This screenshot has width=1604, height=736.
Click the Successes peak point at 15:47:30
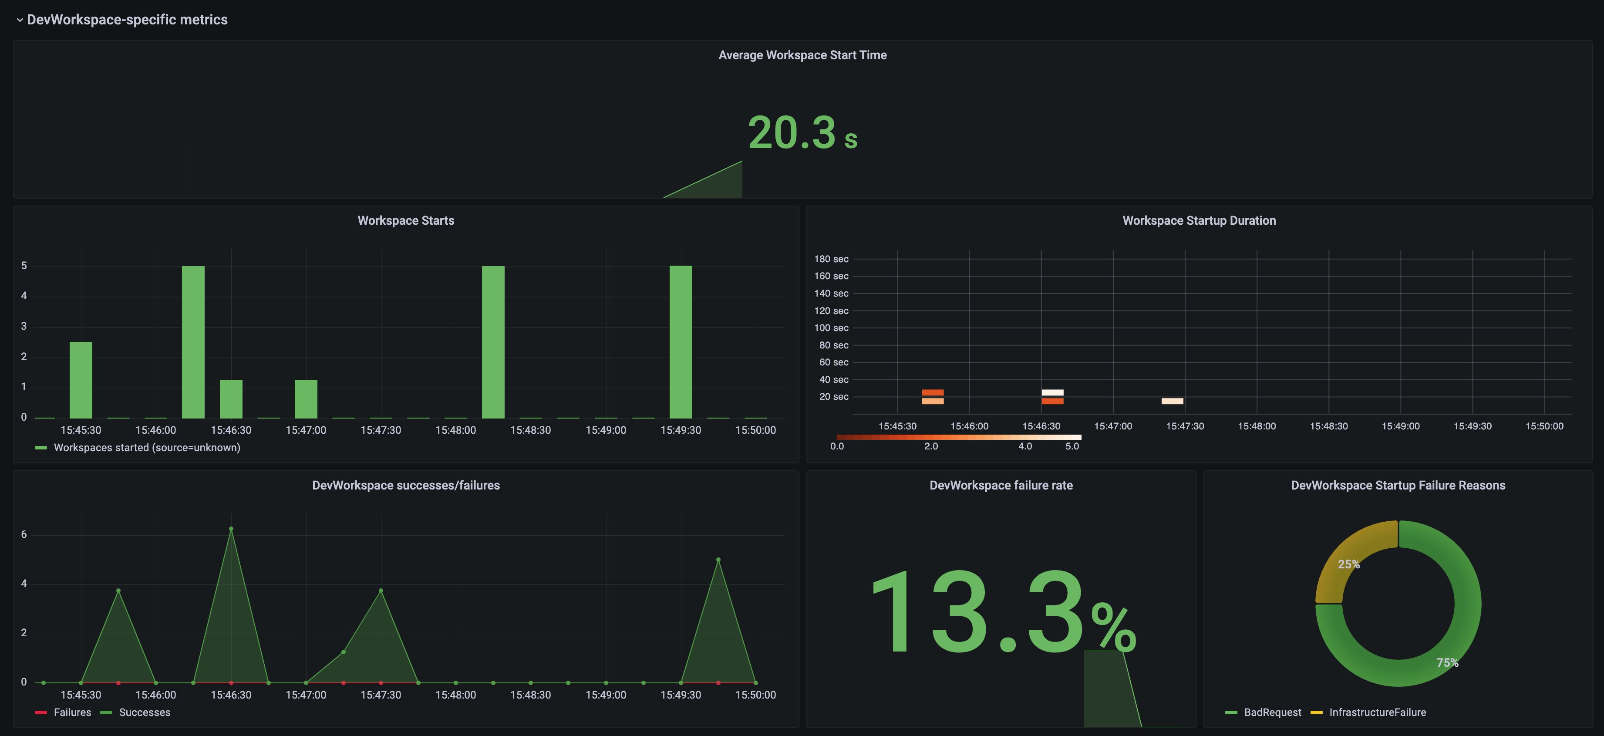(381, 590)
